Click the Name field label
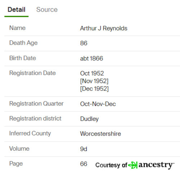 pos(17,28)
